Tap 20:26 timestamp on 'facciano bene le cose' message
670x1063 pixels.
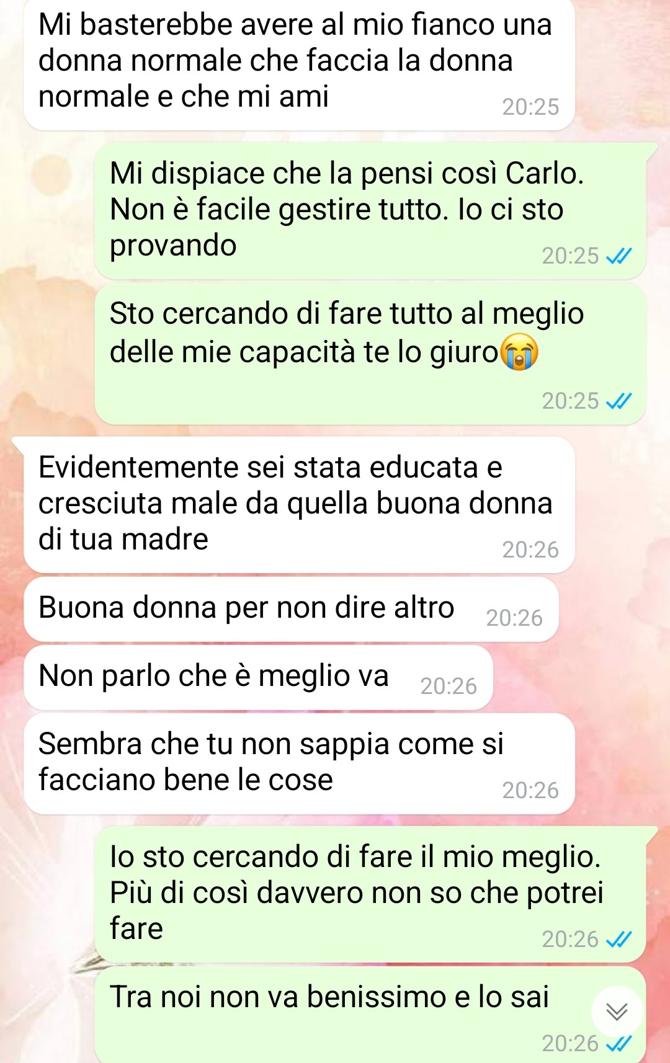point(530,791)
